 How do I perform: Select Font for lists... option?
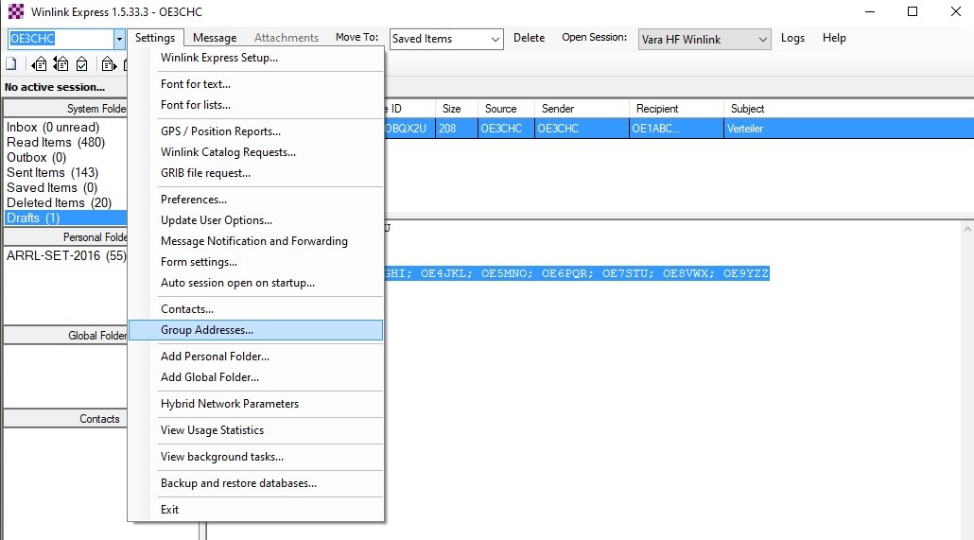[x=256, y=105]
